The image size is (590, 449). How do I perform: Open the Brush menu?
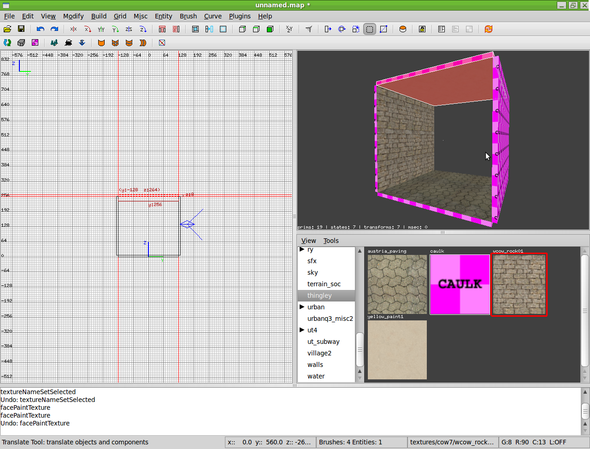(x=188, y=16)
